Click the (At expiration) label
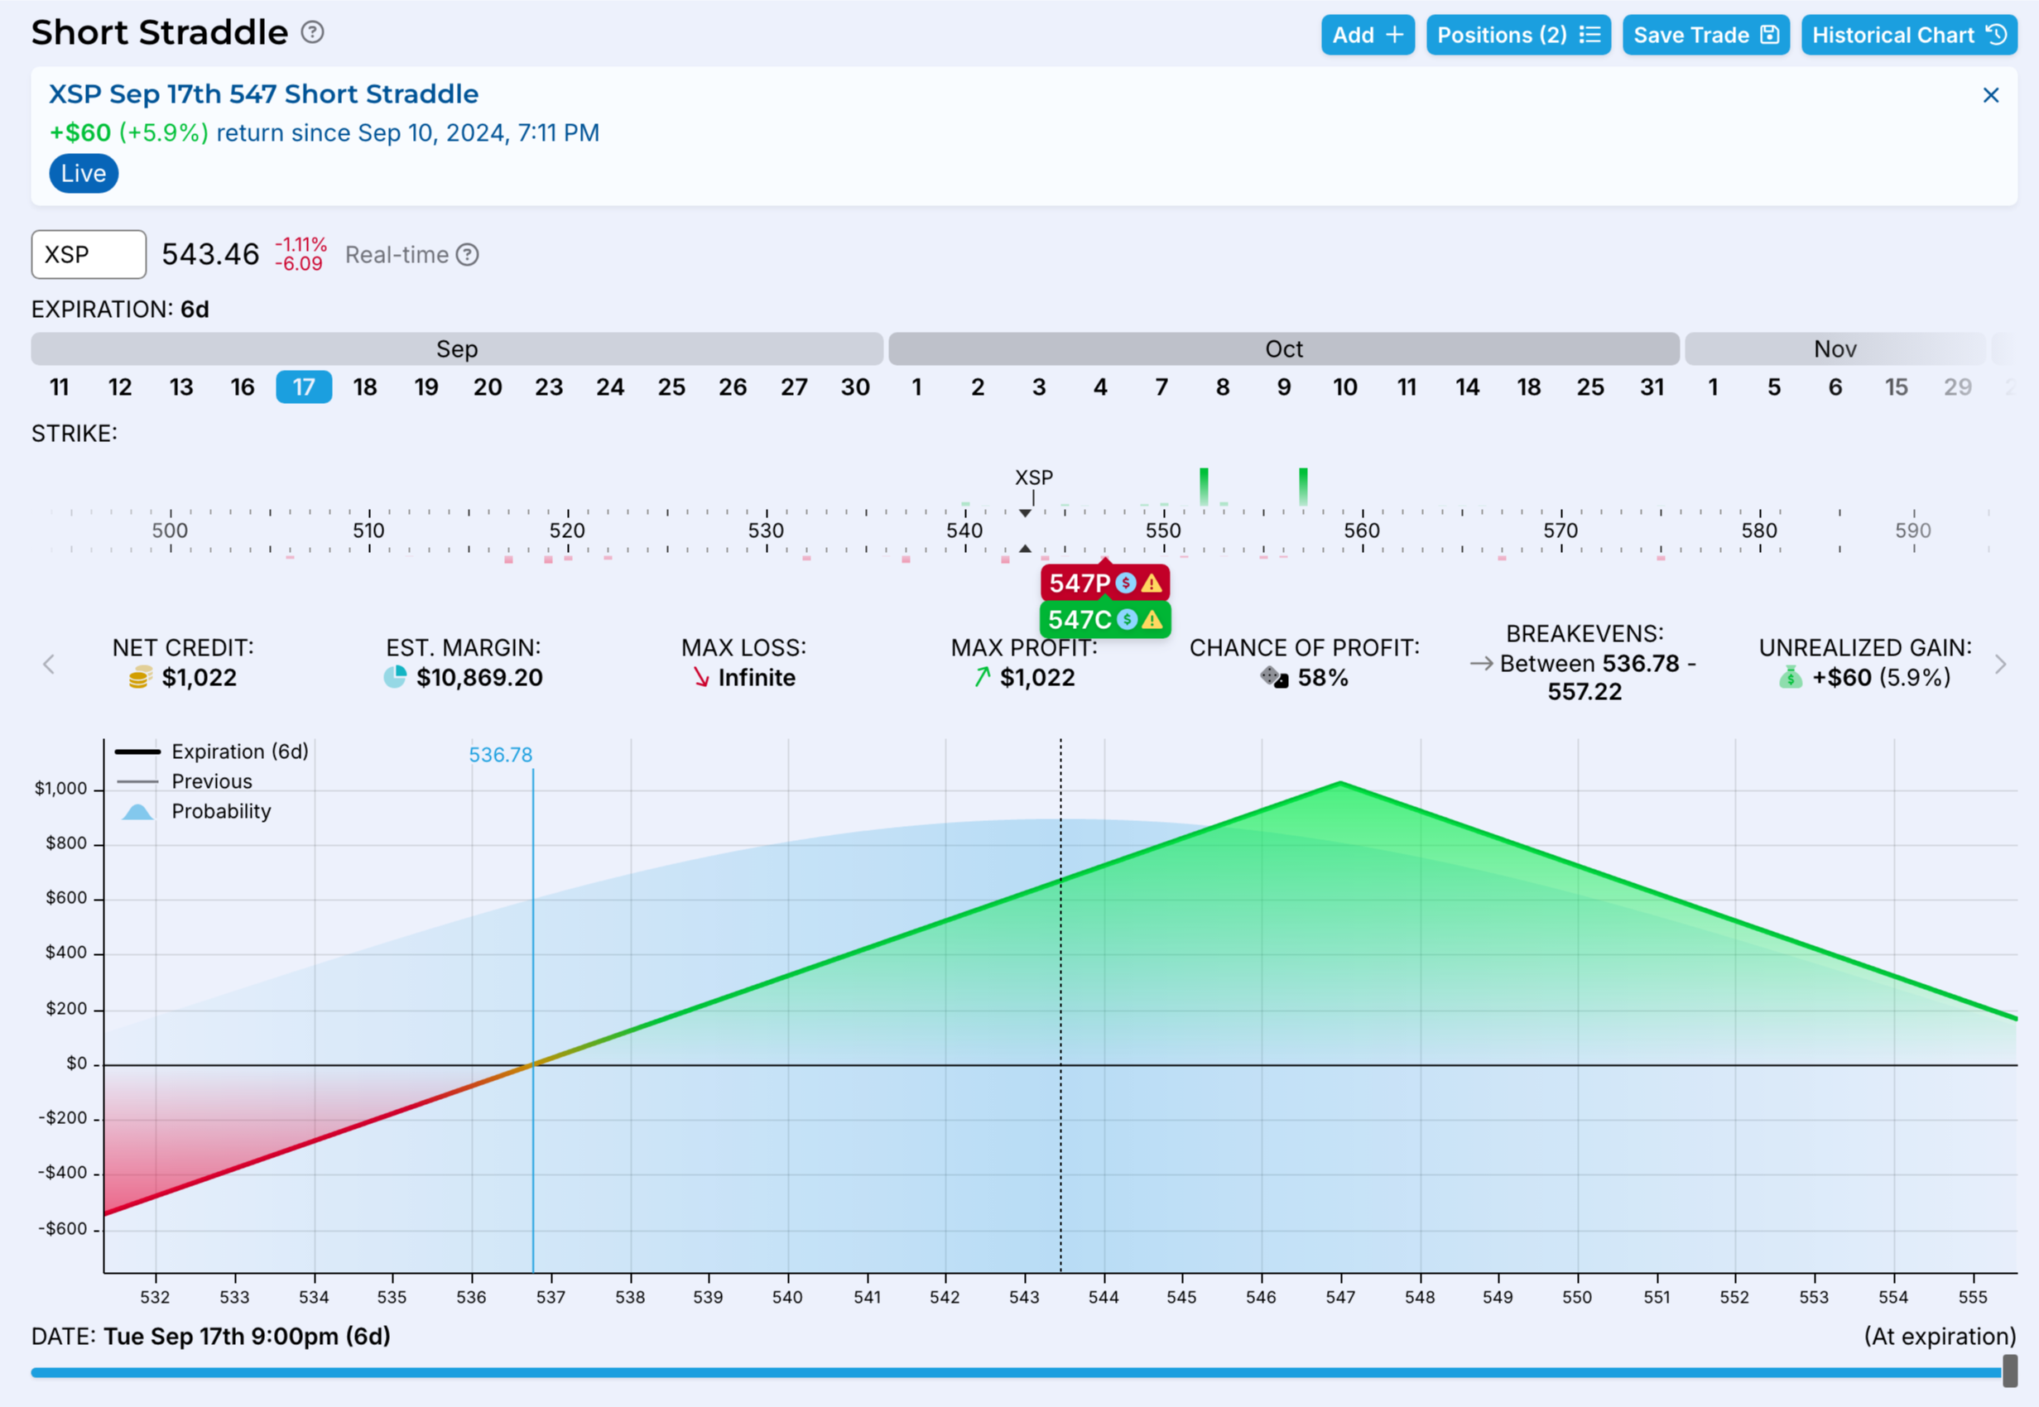 pyautogui.click(x=1940, y=1337)
